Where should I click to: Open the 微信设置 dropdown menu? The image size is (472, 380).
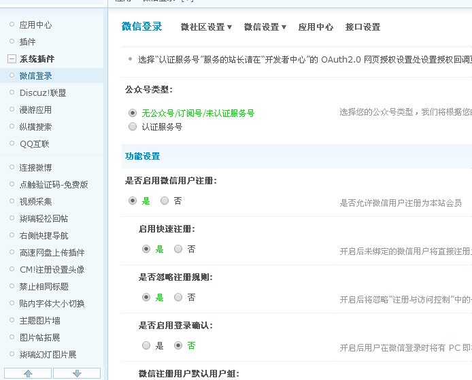[265, 27]
